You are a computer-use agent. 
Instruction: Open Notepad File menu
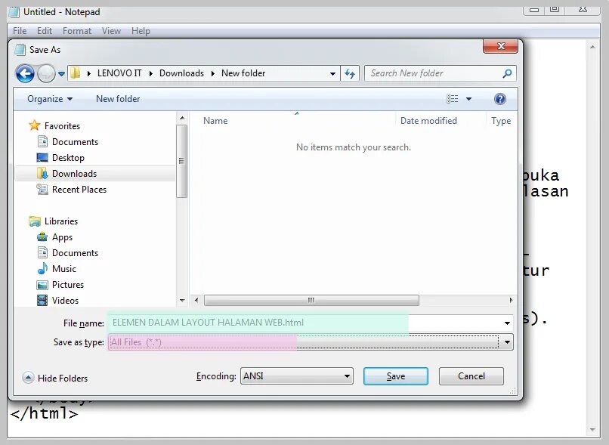coord(20,31)
